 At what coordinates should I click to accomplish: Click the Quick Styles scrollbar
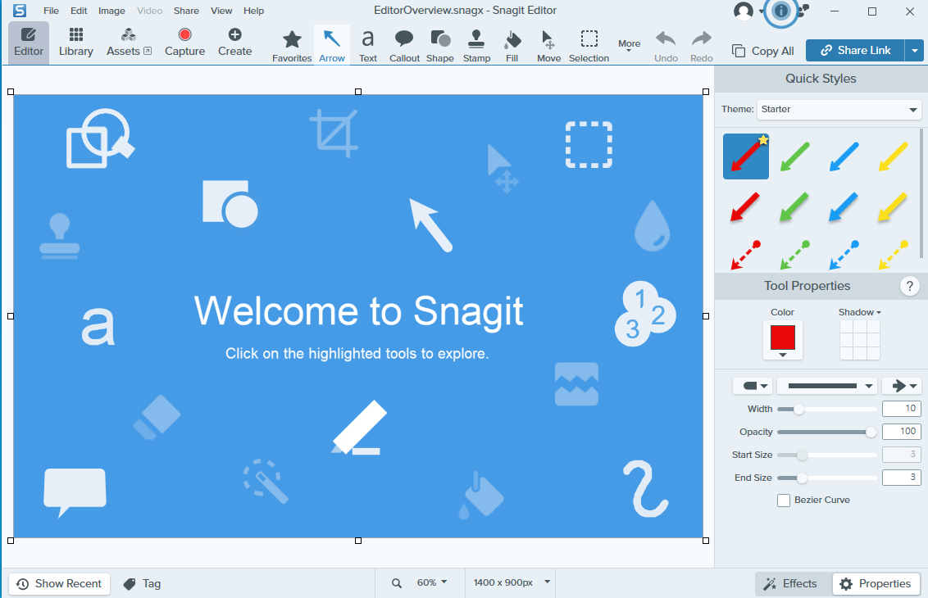[921, 194]
